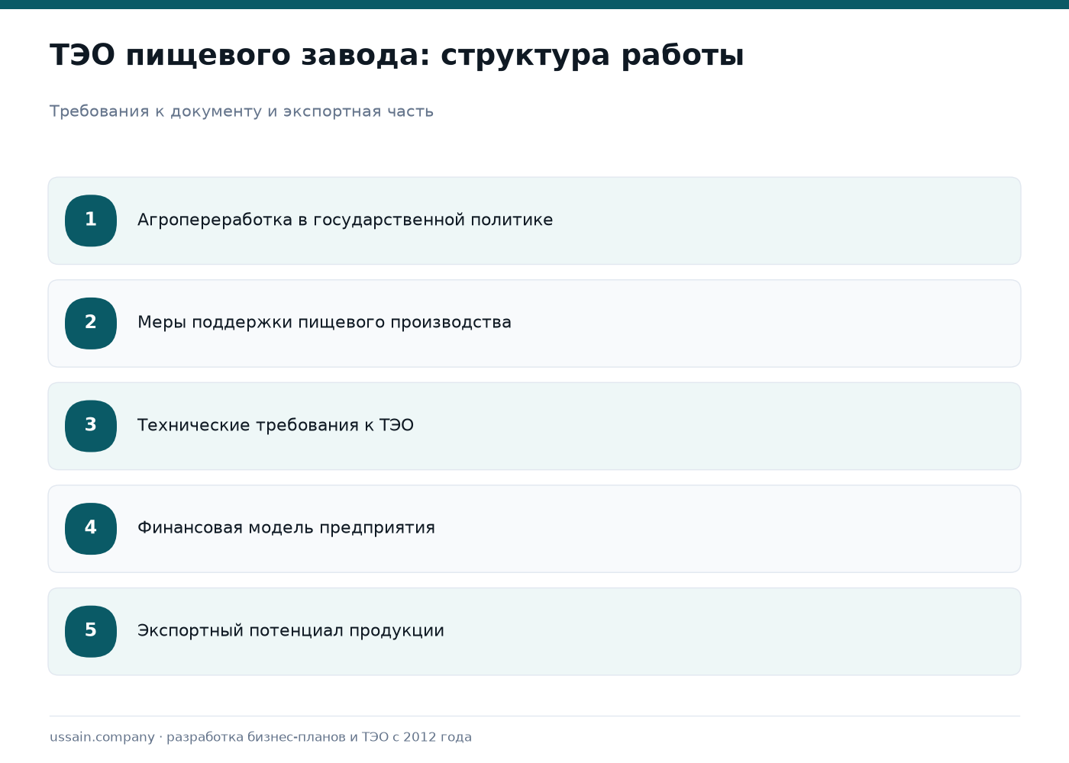Image resolution: width=1069 pixels, height=763 pixels.
Task: Click the footer text starting with ussain.company
Action: pyautogui.click(x=260, y=737)
